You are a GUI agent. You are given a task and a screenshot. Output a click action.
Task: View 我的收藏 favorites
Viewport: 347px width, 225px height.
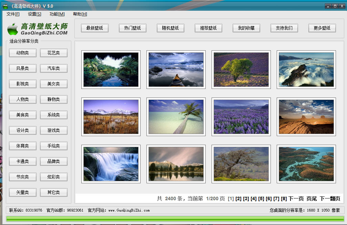(246, 28)
